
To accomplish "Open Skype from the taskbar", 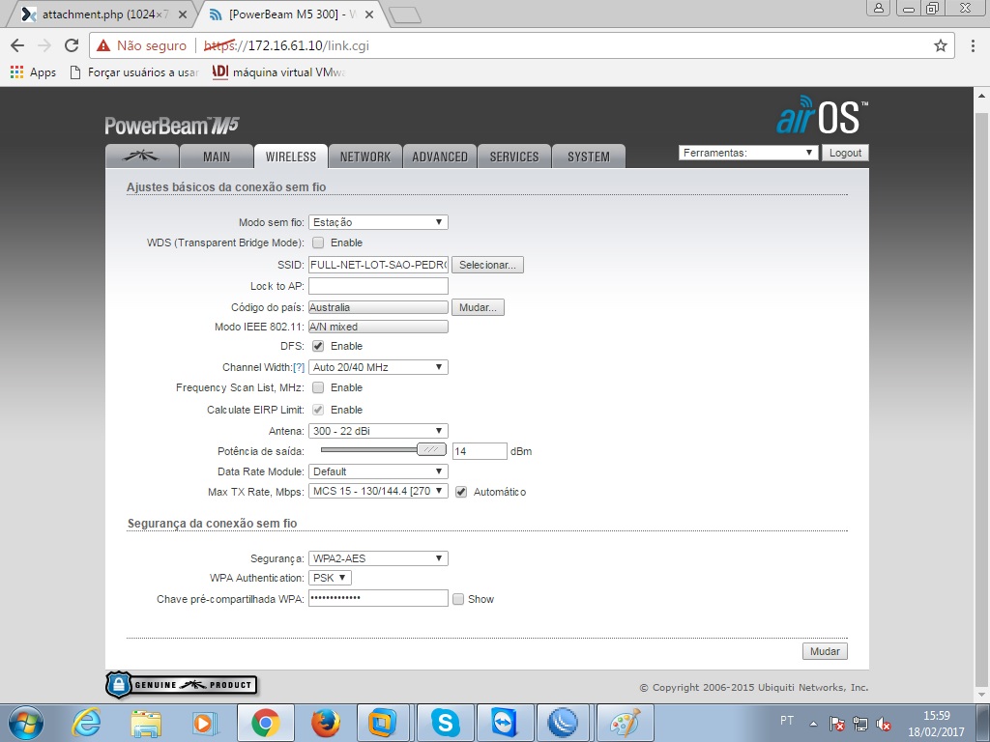I will (x=445, y=723).
